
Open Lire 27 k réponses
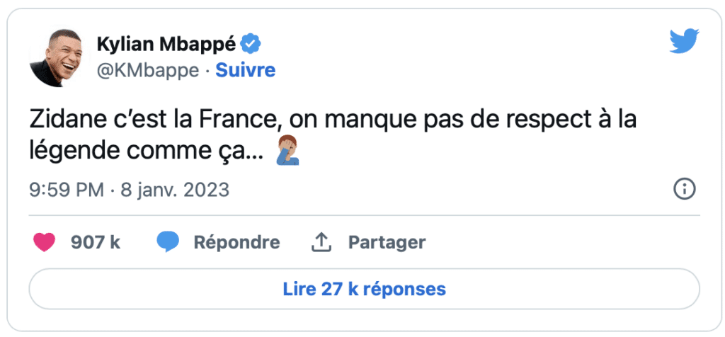tap(364, 289)
